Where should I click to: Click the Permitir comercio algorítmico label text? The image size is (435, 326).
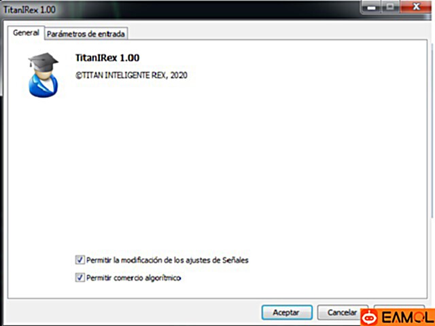point(134,278)
